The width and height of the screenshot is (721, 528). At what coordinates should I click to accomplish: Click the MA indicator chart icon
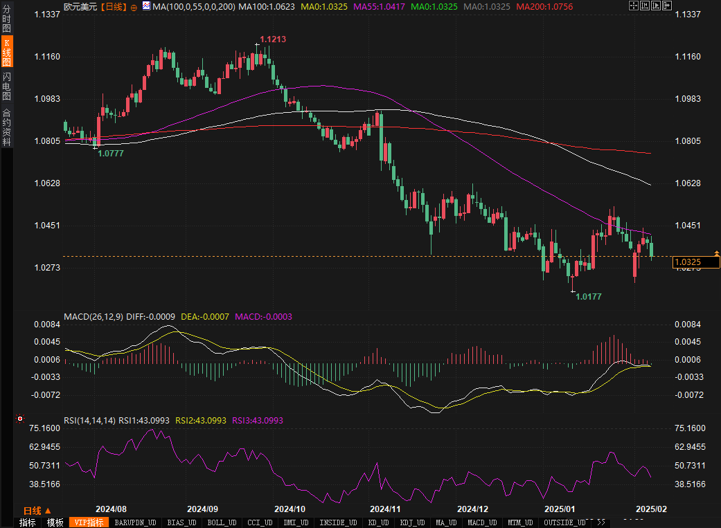click(146, 6)
